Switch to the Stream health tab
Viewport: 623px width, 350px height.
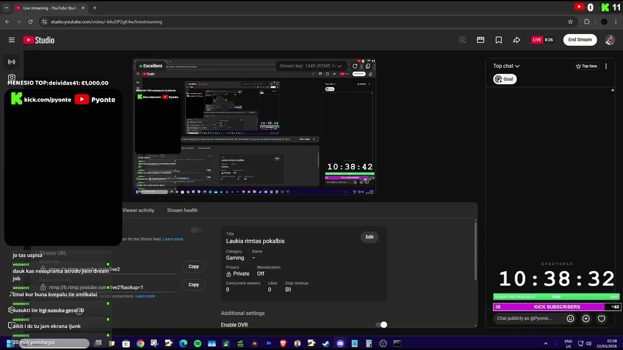point(182,210)
